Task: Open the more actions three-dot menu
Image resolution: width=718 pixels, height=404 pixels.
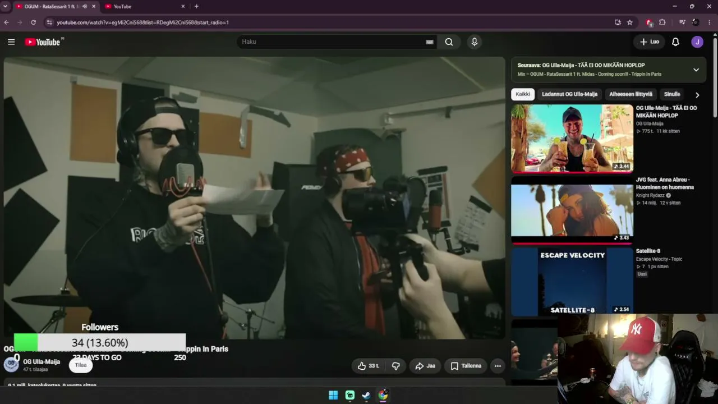Action: (498, 366)
